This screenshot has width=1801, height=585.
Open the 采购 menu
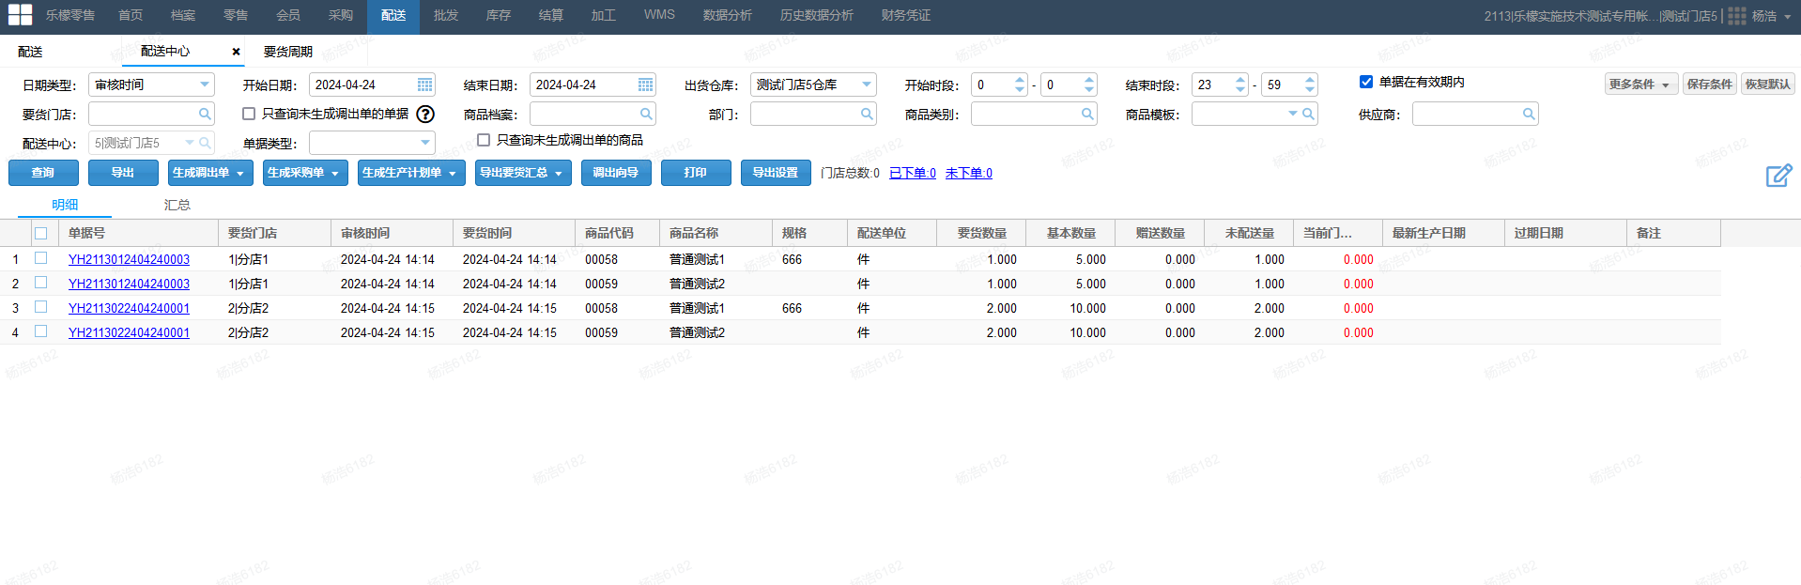tap(341, 15)
